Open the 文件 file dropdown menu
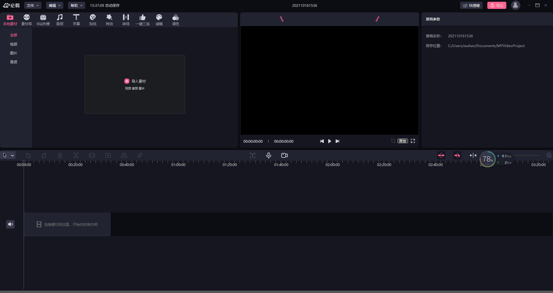The width and height of the screenshot is (553, 293). (33, 5)
